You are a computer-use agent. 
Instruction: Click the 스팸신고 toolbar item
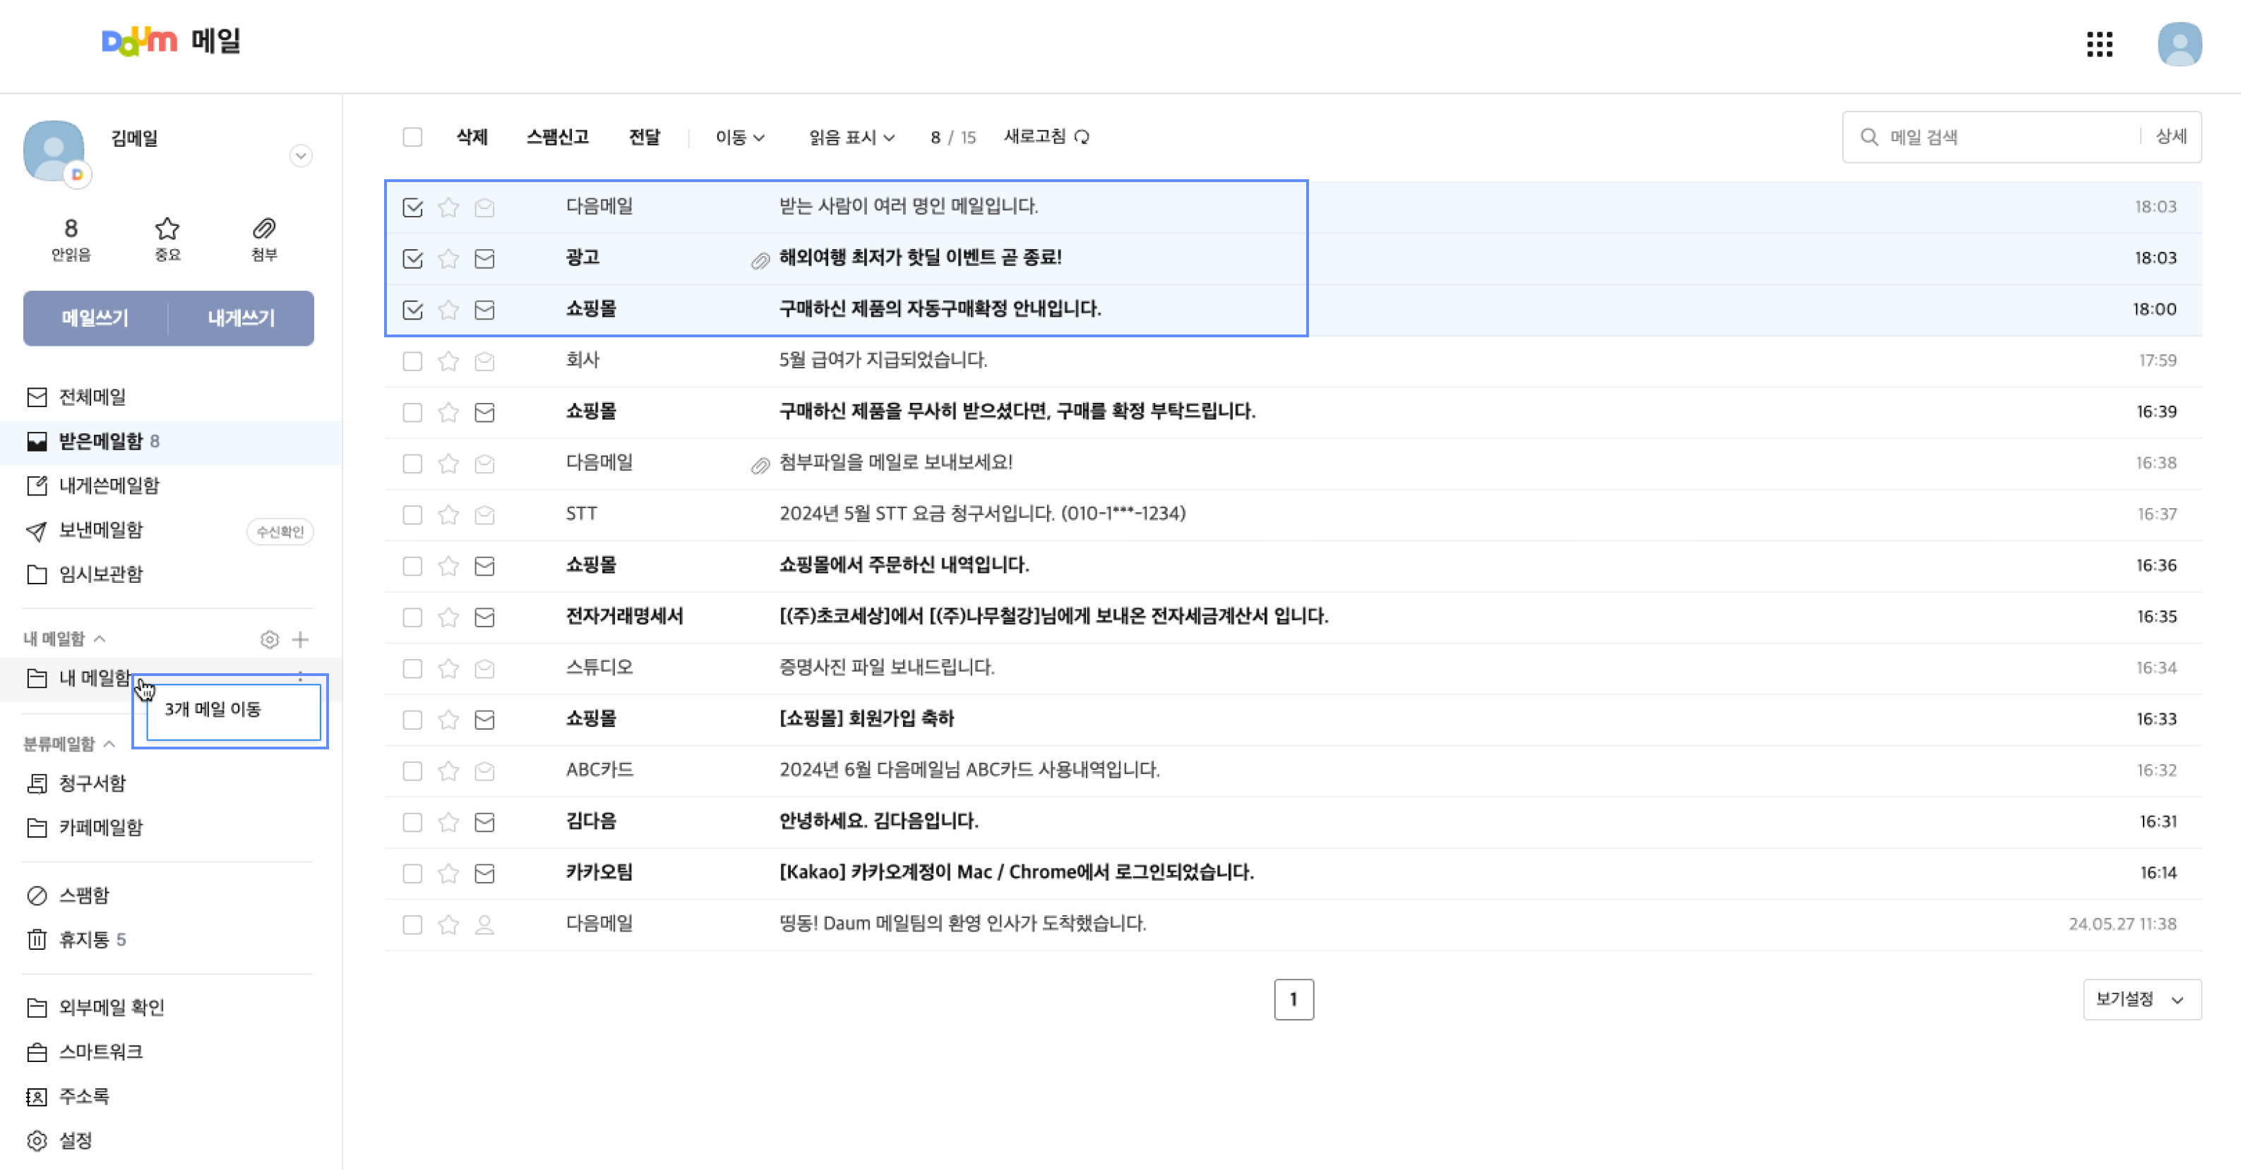(558, 136)
